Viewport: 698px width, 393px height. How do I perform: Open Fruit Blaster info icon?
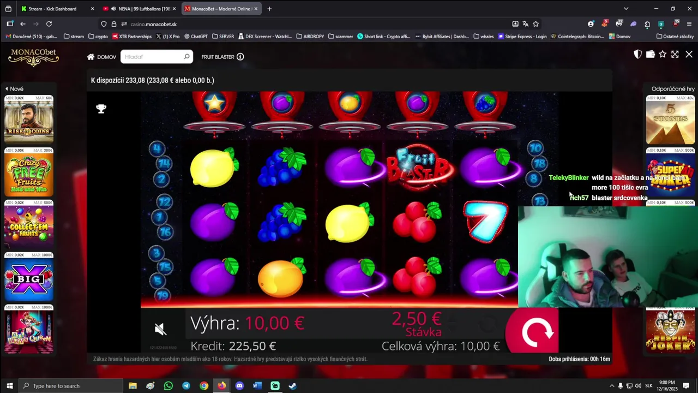[x=240, y=57]
